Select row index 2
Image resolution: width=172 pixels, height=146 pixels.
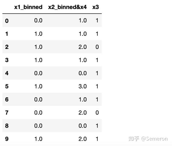tap(7, 47)
